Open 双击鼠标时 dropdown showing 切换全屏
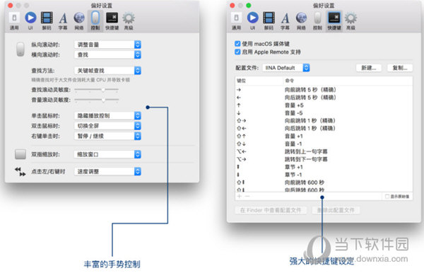424x278 pixels. [x=107, y=126]
